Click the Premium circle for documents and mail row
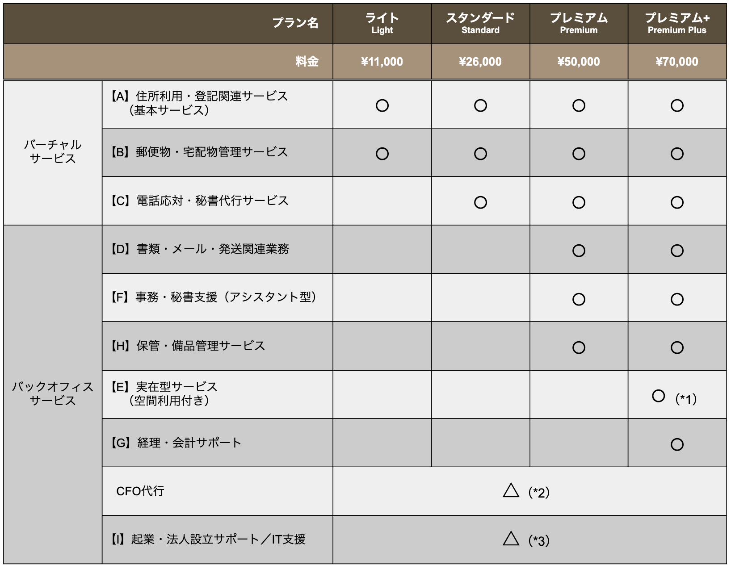This screenshot has width=731, height=569. (x=579, y=251)
